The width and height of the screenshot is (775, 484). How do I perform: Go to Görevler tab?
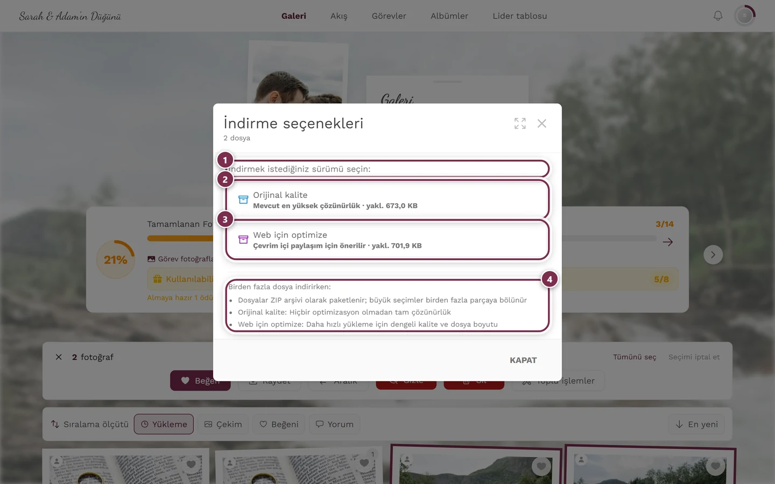pos(389,16)
